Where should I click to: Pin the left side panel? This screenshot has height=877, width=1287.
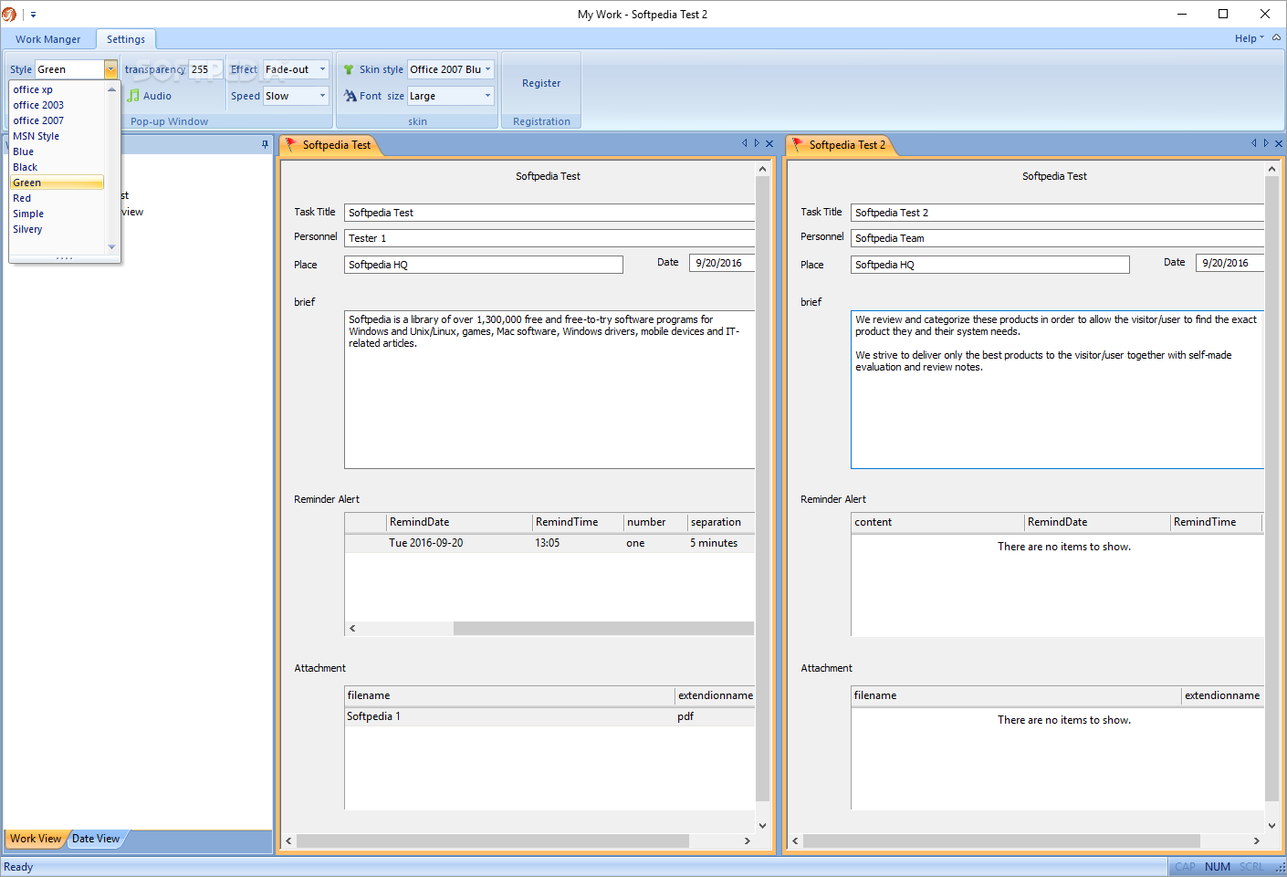click(x=265, y=144)
